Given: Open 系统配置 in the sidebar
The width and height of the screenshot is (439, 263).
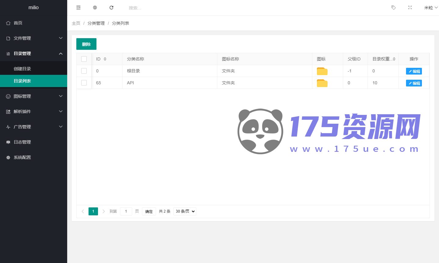Looking at the screenshot, I should [x=34, y=157].
